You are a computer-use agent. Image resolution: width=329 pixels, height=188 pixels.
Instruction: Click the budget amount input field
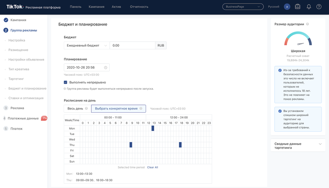click(132, 45)
